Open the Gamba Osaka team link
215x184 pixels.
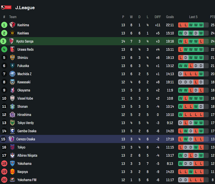pos(27,131)
